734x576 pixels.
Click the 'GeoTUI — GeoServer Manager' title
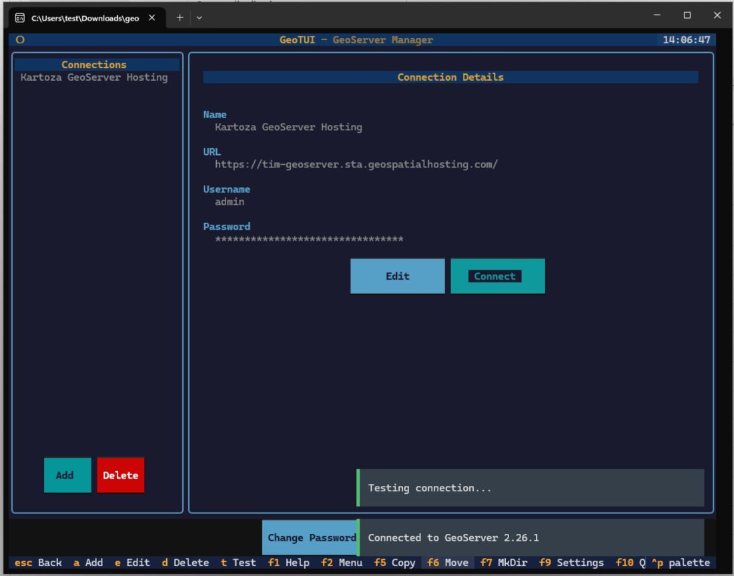click(x=356, y=40)
